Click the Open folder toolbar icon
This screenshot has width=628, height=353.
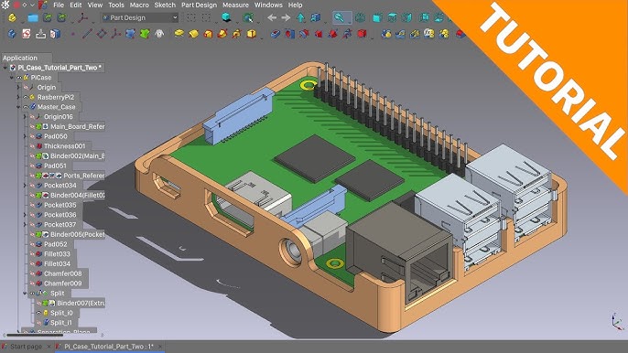point(33,17)
